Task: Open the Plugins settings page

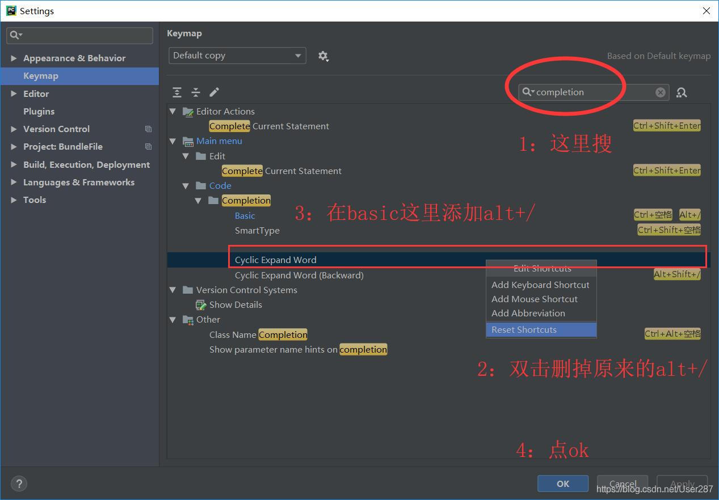Action: 39,111
